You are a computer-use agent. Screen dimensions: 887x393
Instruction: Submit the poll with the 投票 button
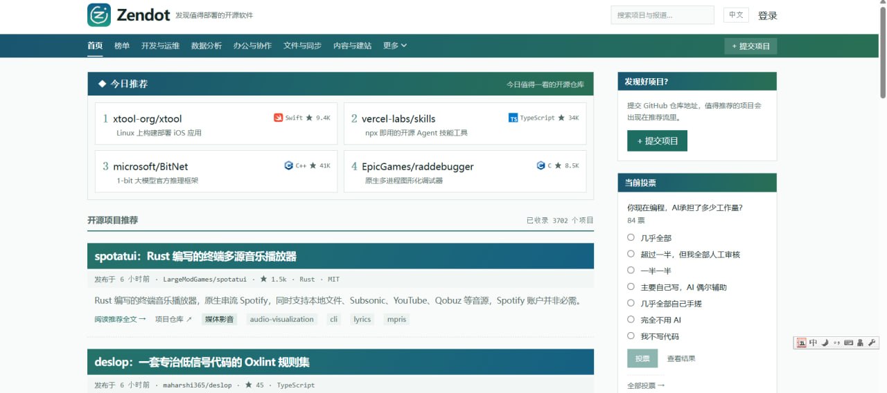[x=642, y=358]
